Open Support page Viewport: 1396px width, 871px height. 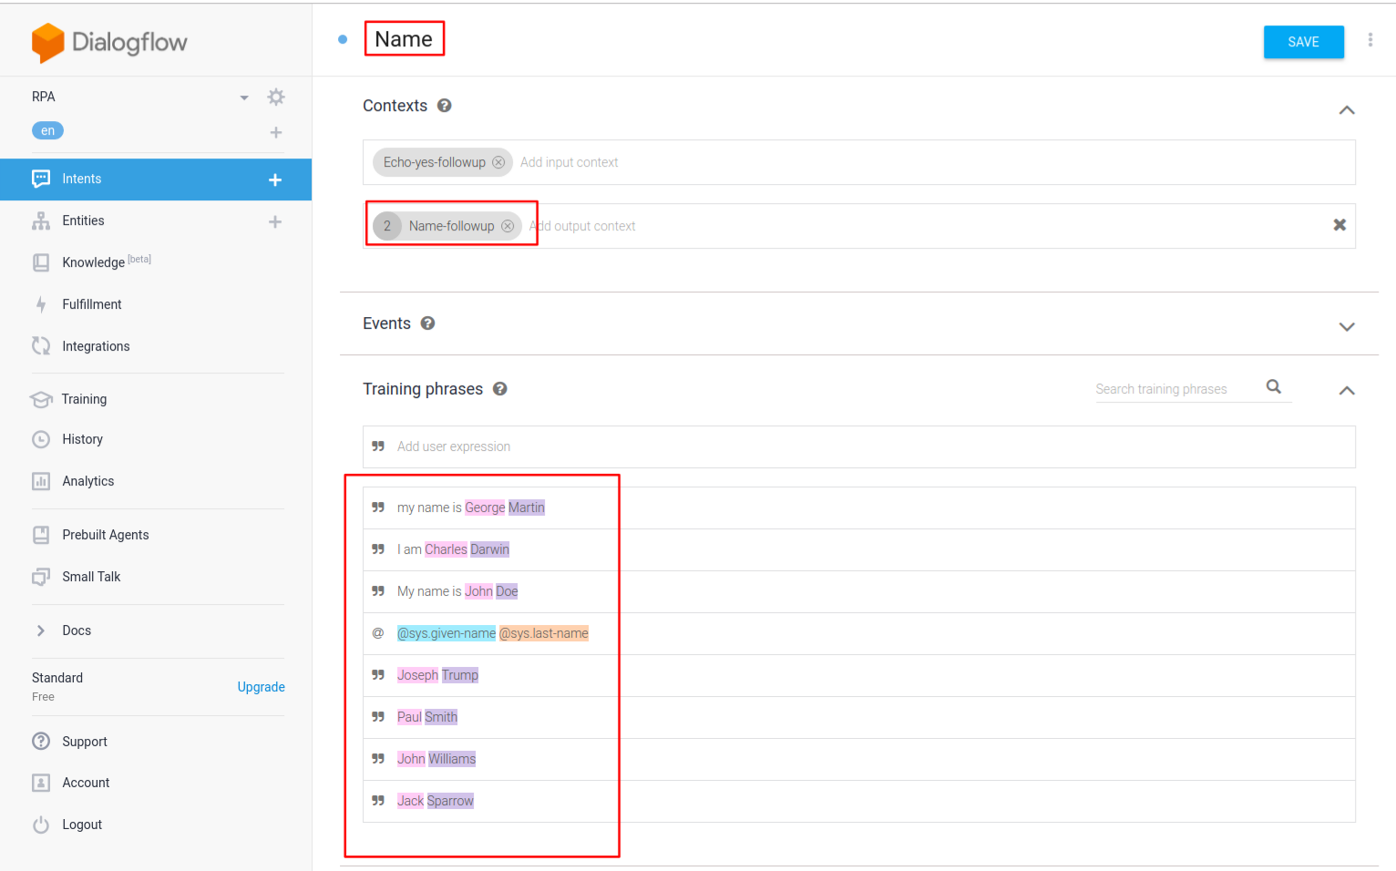tap(85, 742)
